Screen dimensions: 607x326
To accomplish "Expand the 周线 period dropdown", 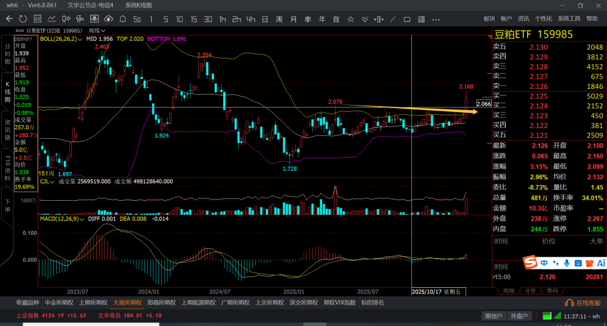I will tap(97, 30).
